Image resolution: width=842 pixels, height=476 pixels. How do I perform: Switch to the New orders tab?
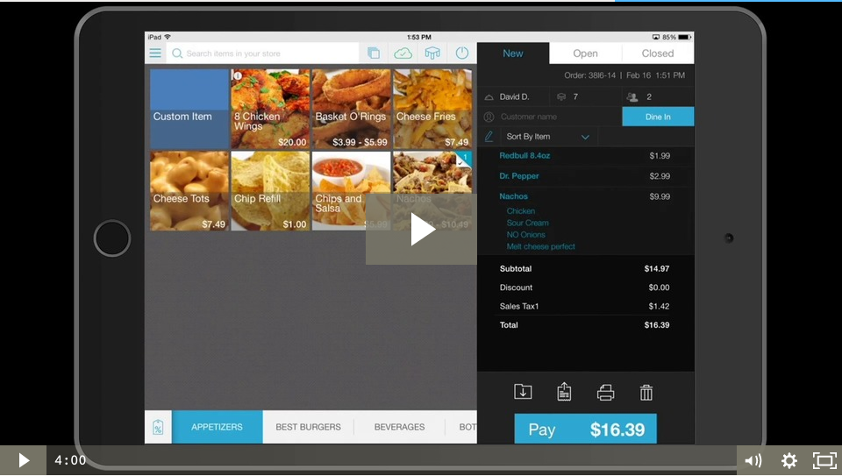[x=513, y=53]
